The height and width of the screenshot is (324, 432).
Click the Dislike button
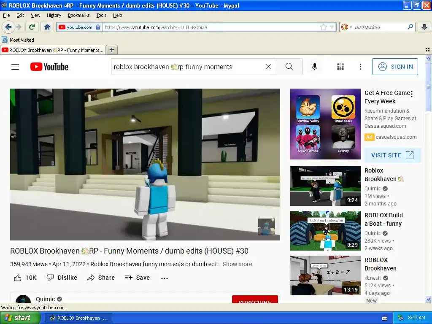click(x=62, y=278)
